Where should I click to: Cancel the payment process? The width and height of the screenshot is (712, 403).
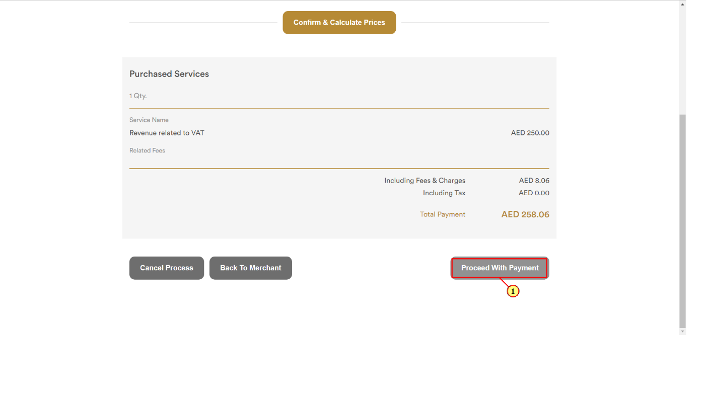pos(167,268)
